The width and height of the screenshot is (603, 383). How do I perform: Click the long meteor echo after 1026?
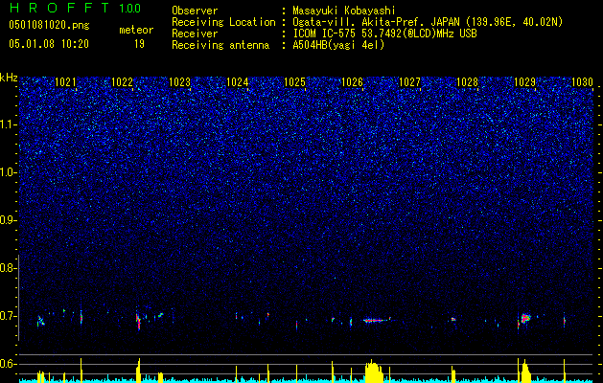pyautogui.click(x=377, y=320)
